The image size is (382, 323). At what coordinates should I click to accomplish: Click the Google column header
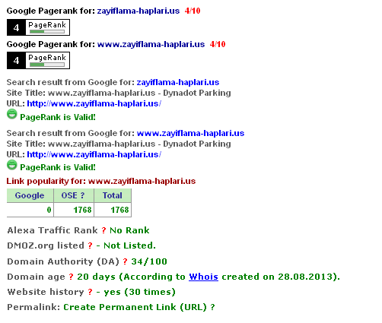click(30, 195)
